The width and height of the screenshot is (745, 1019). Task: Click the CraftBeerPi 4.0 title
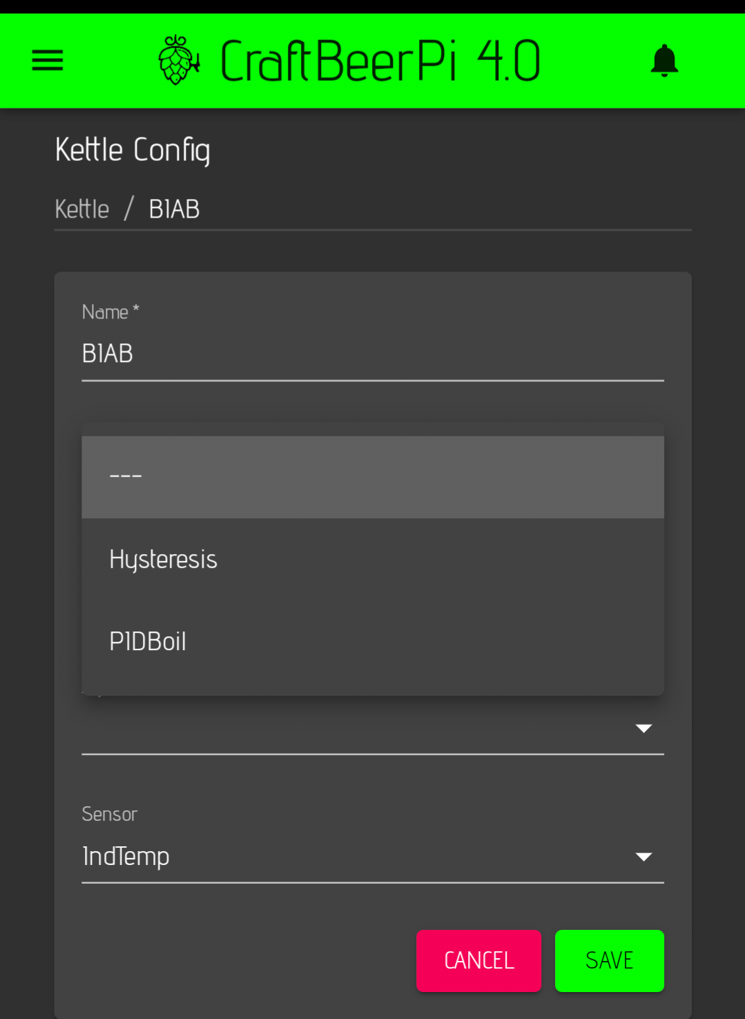coord(380,61)
